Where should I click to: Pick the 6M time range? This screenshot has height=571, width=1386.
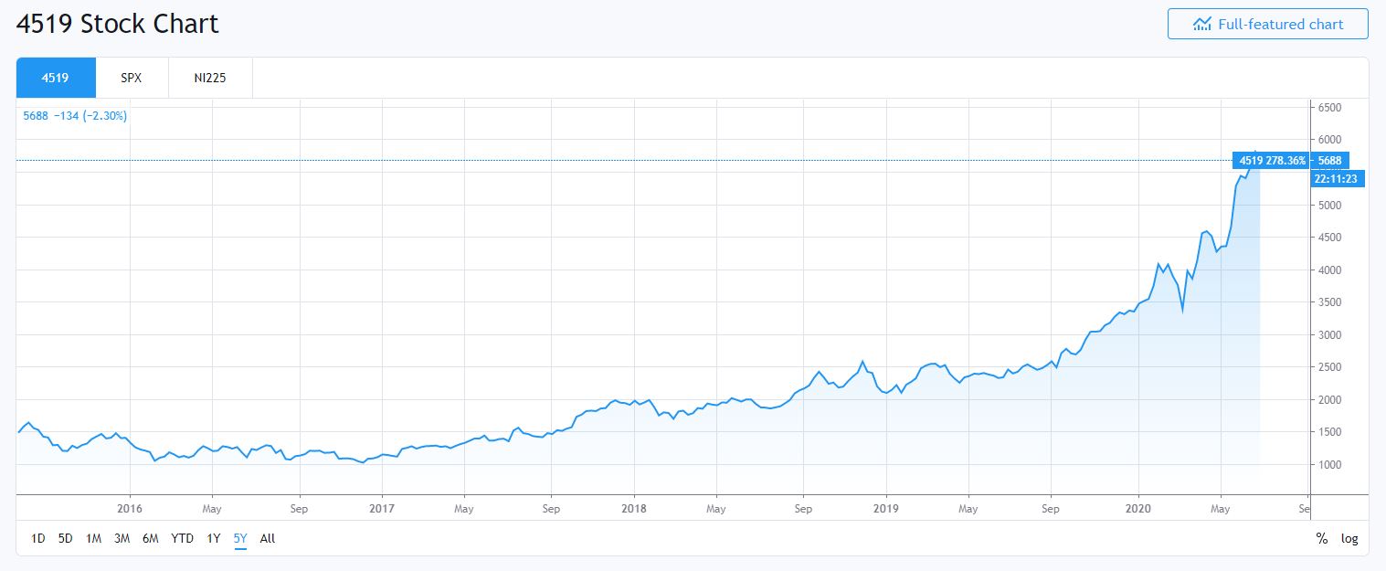(150, 538)
